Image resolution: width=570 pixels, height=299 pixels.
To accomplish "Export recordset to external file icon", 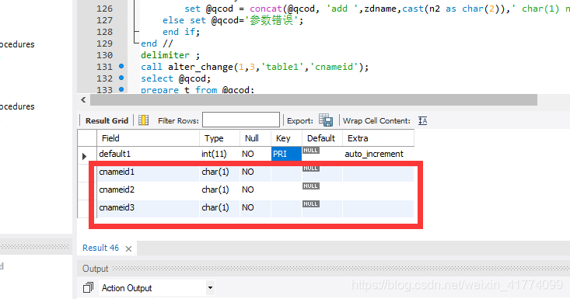I will (326, 120).
